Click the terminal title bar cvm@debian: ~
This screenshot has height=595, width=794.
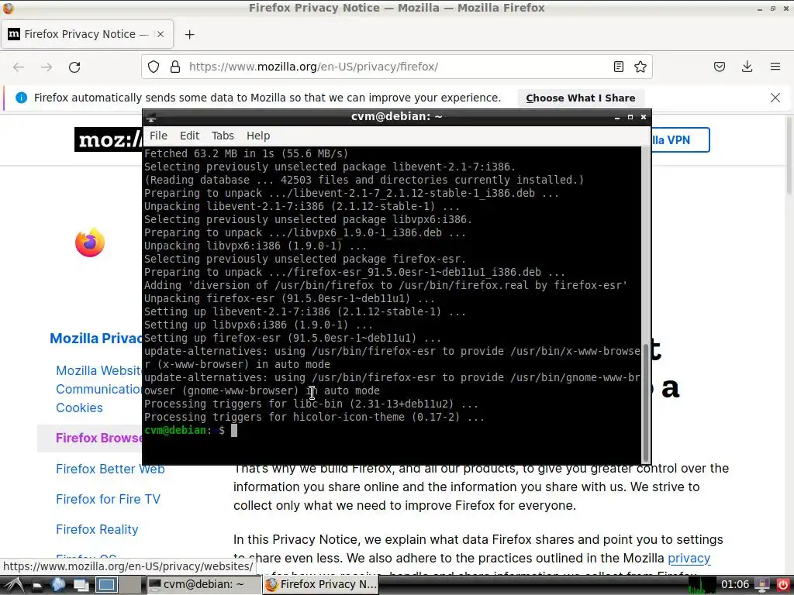tap(396, 117)
